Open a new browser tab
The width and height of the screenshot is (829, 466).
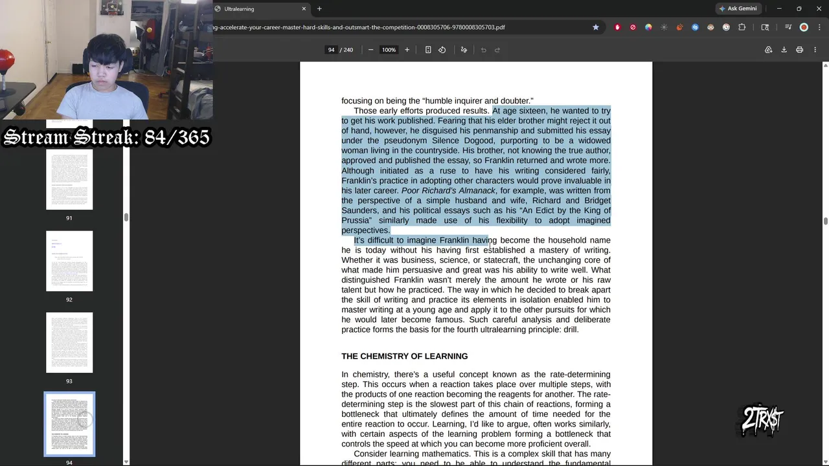click(319, 8)
